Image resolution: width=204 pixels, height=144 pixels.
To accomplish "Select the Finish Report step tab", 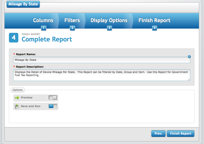I will pyautogui.click(x=154, y=20).
